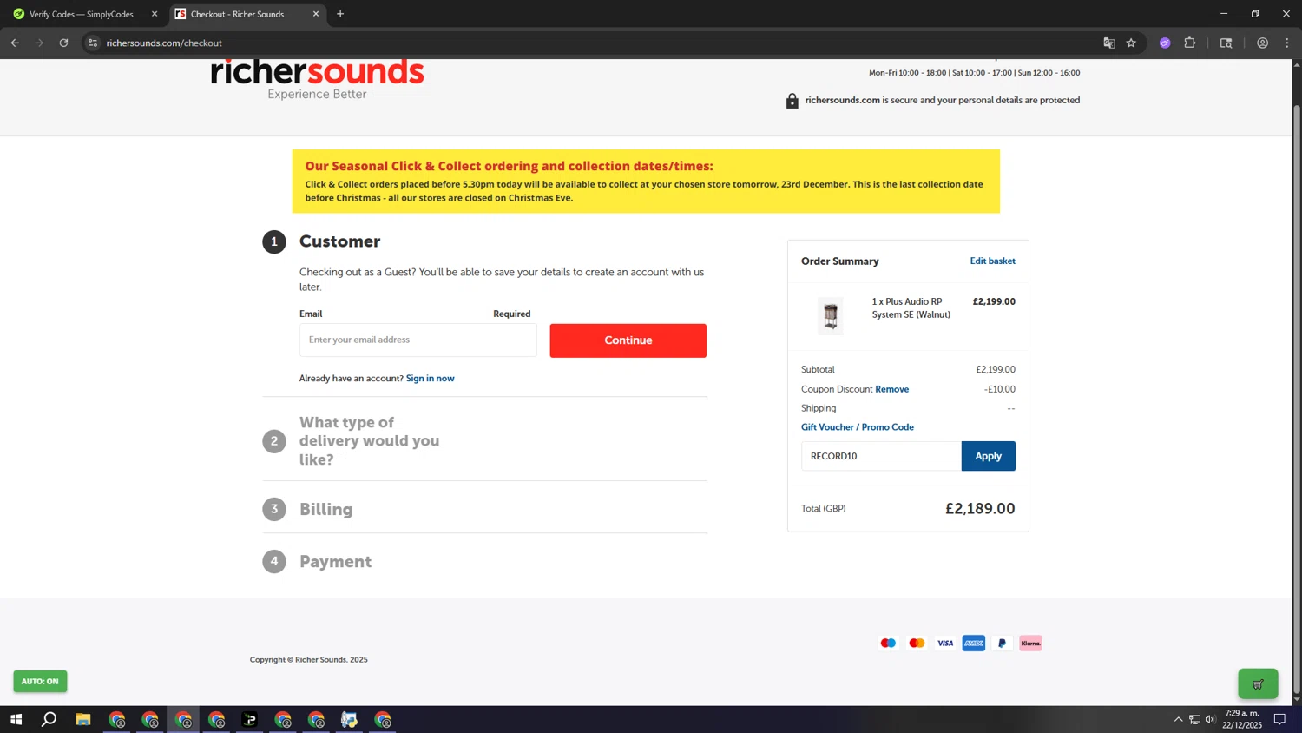Click the PayPal payment icon

tap(1002, 644)
